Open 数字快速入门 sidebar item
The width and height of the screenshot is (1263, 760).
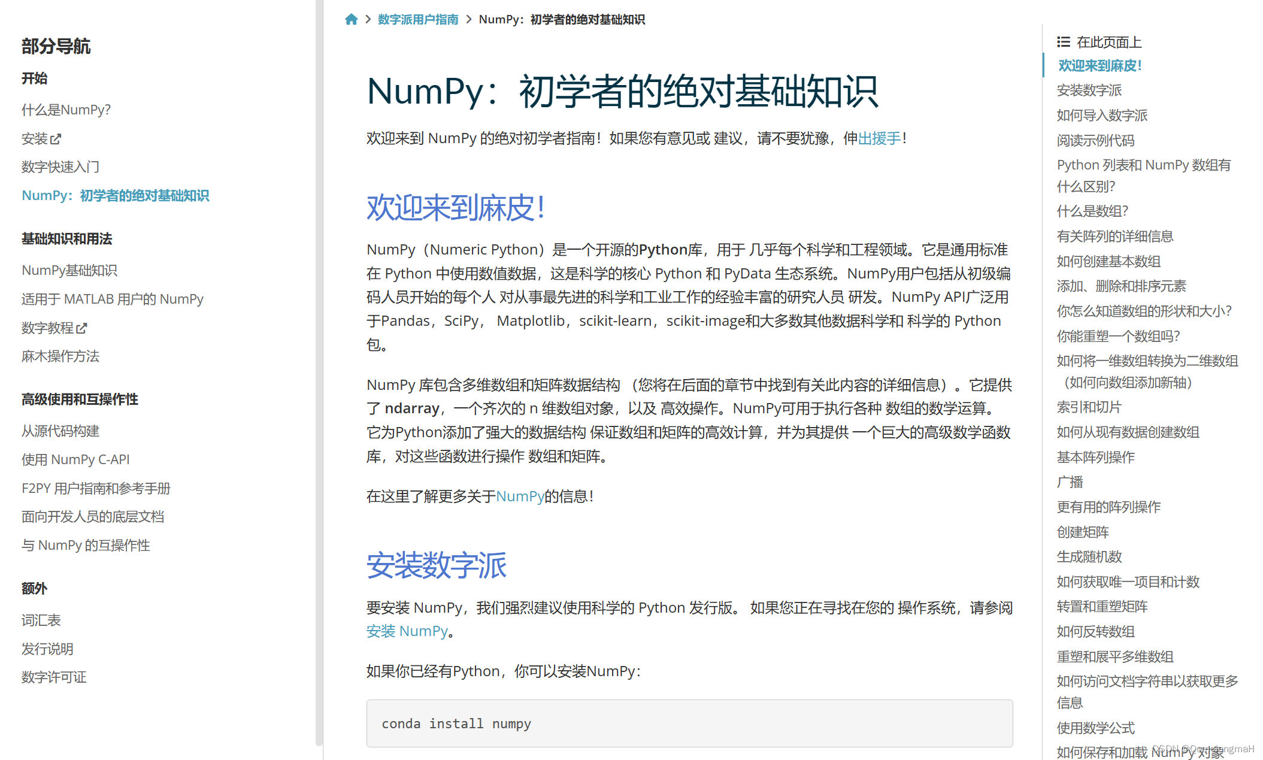pos(60,166)
